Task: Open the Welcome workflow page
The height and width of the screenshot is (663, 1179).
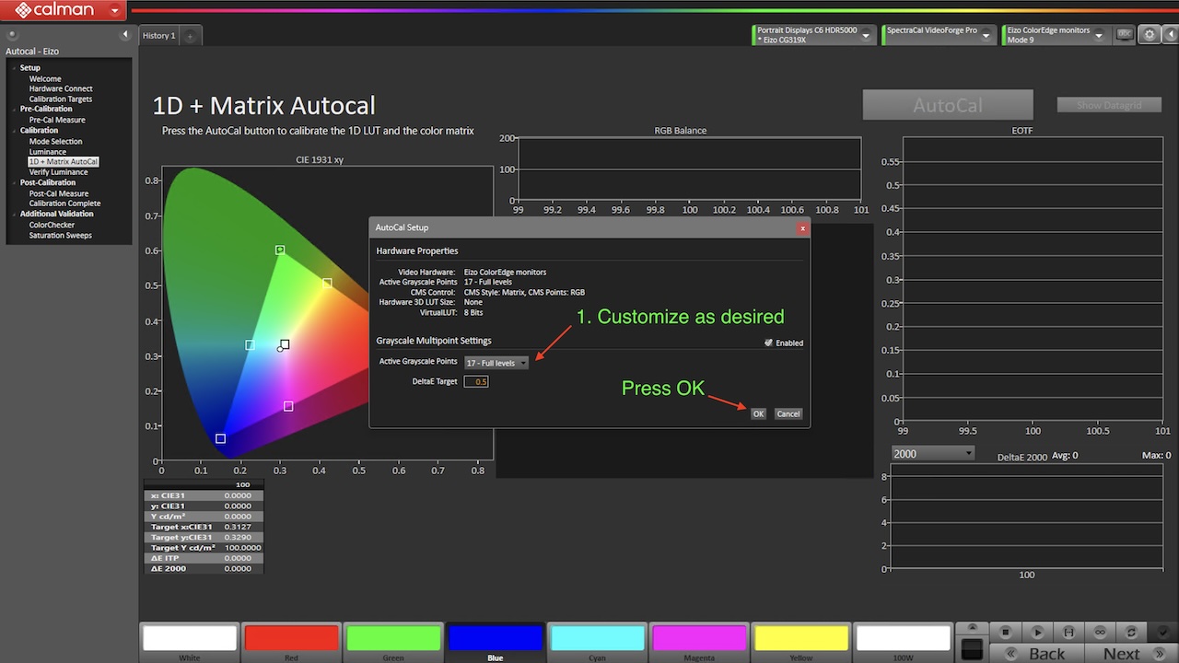Action: point(45,79)
